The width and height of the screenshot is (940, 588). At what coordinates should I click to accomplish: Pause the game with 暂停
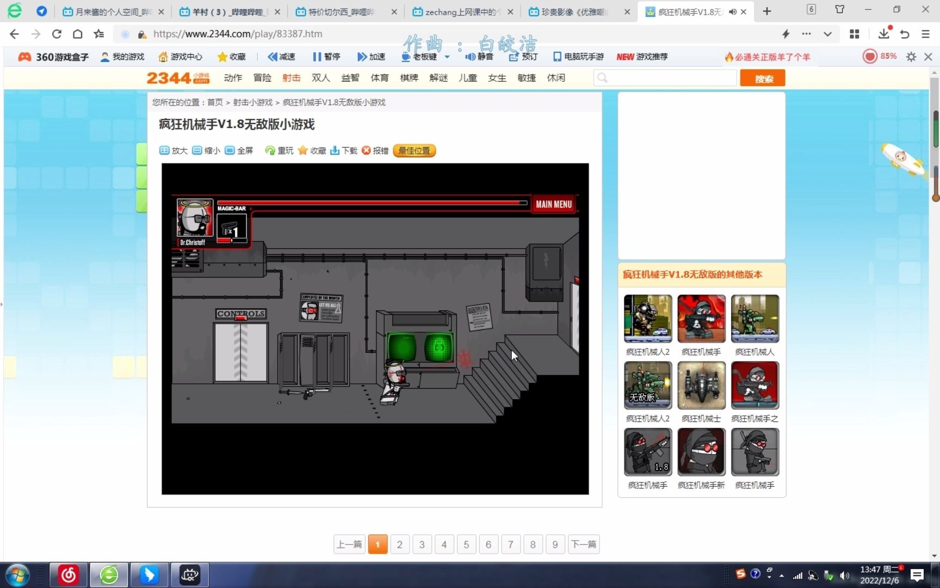pos(326,57)
